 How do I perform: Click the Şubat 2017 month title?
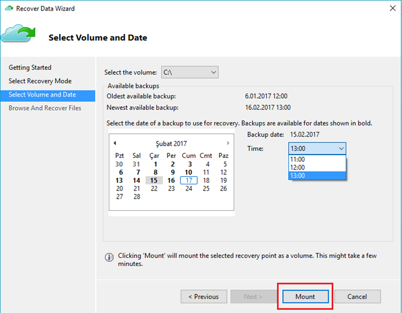pyautogui.click(x=171, y=144)
